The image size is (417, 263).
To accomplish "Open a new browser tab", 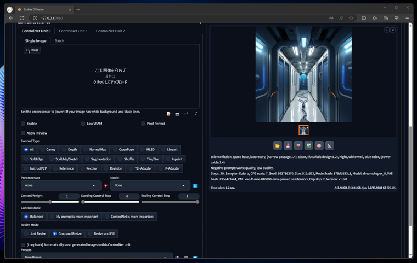I will [78, 9].
